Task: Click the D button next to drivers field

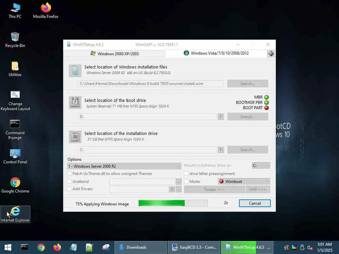Action: pyautogui.click(x=172, y=190)
